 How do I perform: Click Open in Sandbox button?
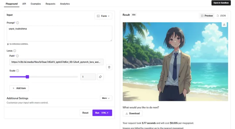click(221, 3)
